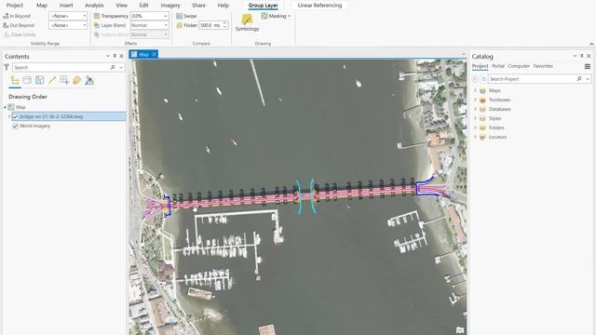The image size is (596, 335).
Task: Collapse the ribbon with the chevron
Action: point(591,44)
